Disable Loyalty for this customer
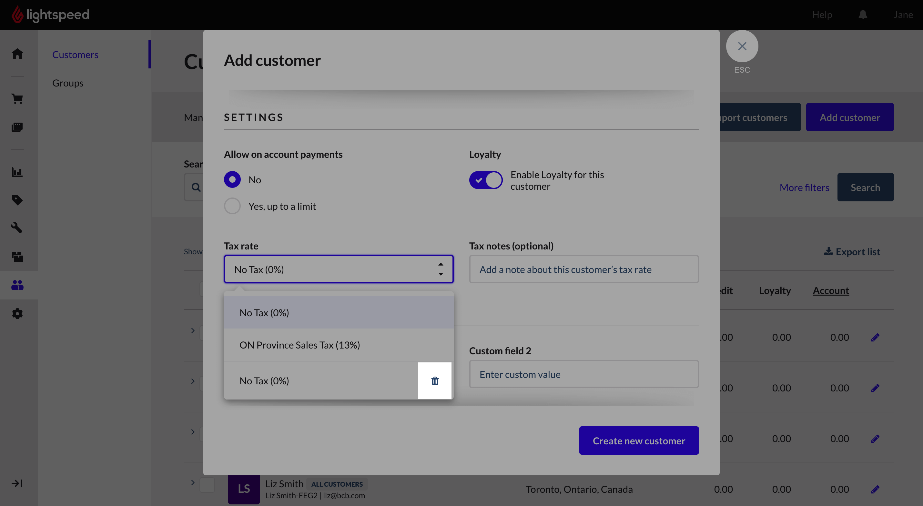 point(486,180)
